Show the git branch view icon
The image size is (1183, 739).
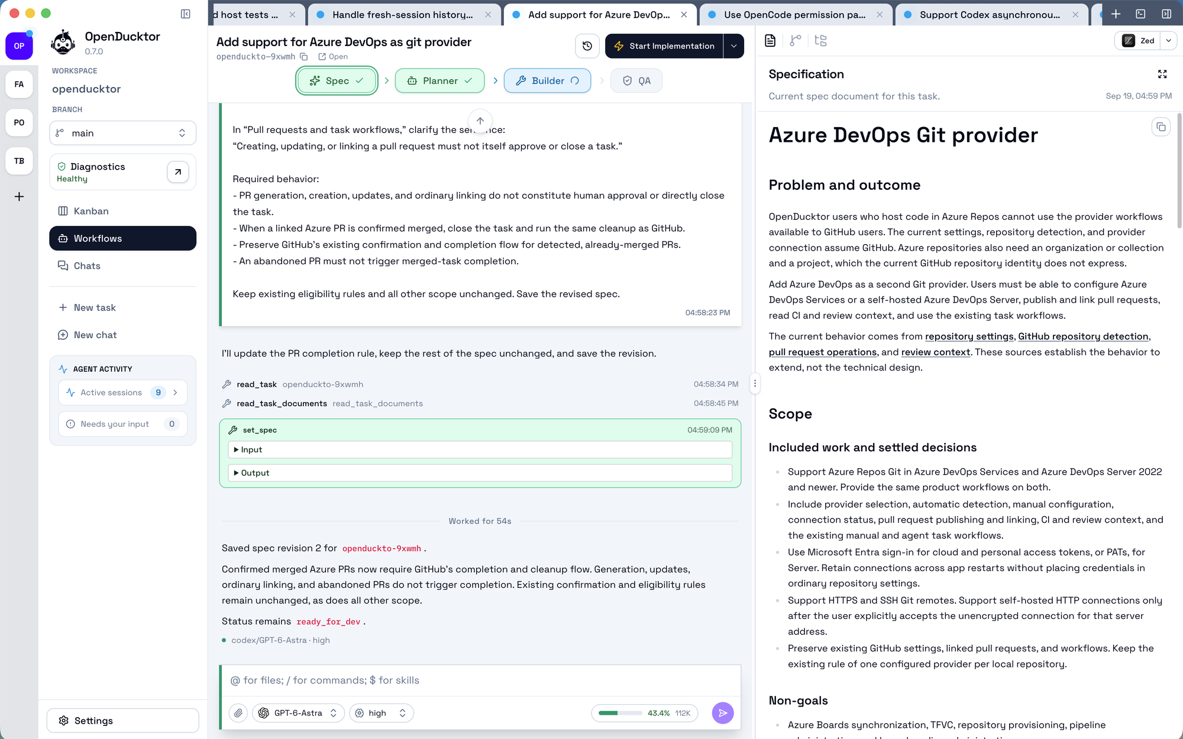pos(796,41)
